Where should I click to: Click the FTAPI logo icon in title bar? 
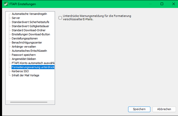6,4
